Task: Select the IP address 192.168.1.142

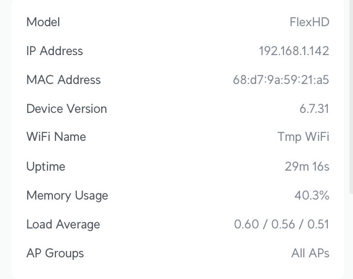Action: click(294, 51)
